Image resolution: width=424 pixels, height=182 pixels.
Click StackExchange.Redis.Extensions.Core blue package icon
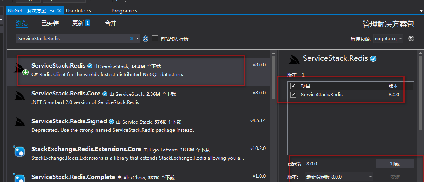[x=19, y=152]
